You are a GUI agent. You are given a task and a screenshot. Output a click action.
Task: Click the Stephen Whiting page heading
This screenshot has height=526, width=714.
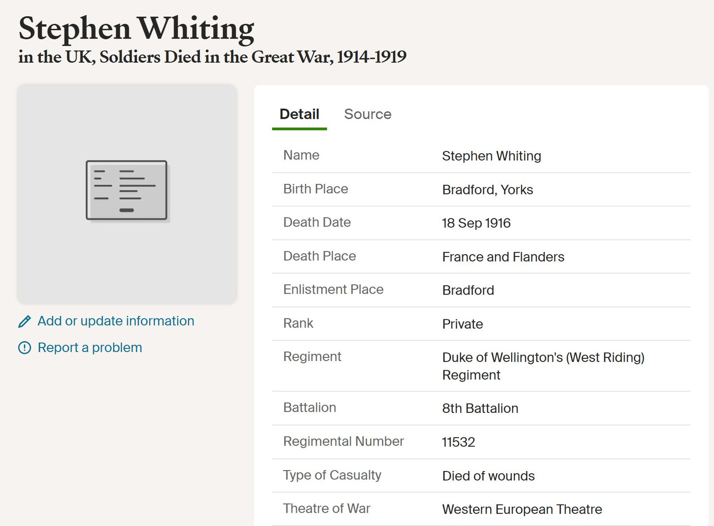136,28
